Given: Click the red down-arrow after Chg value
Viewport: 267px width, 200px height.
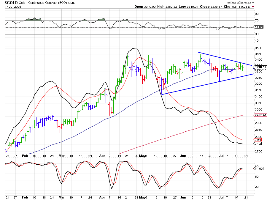Looking at the screenshot, I should 257,7.
